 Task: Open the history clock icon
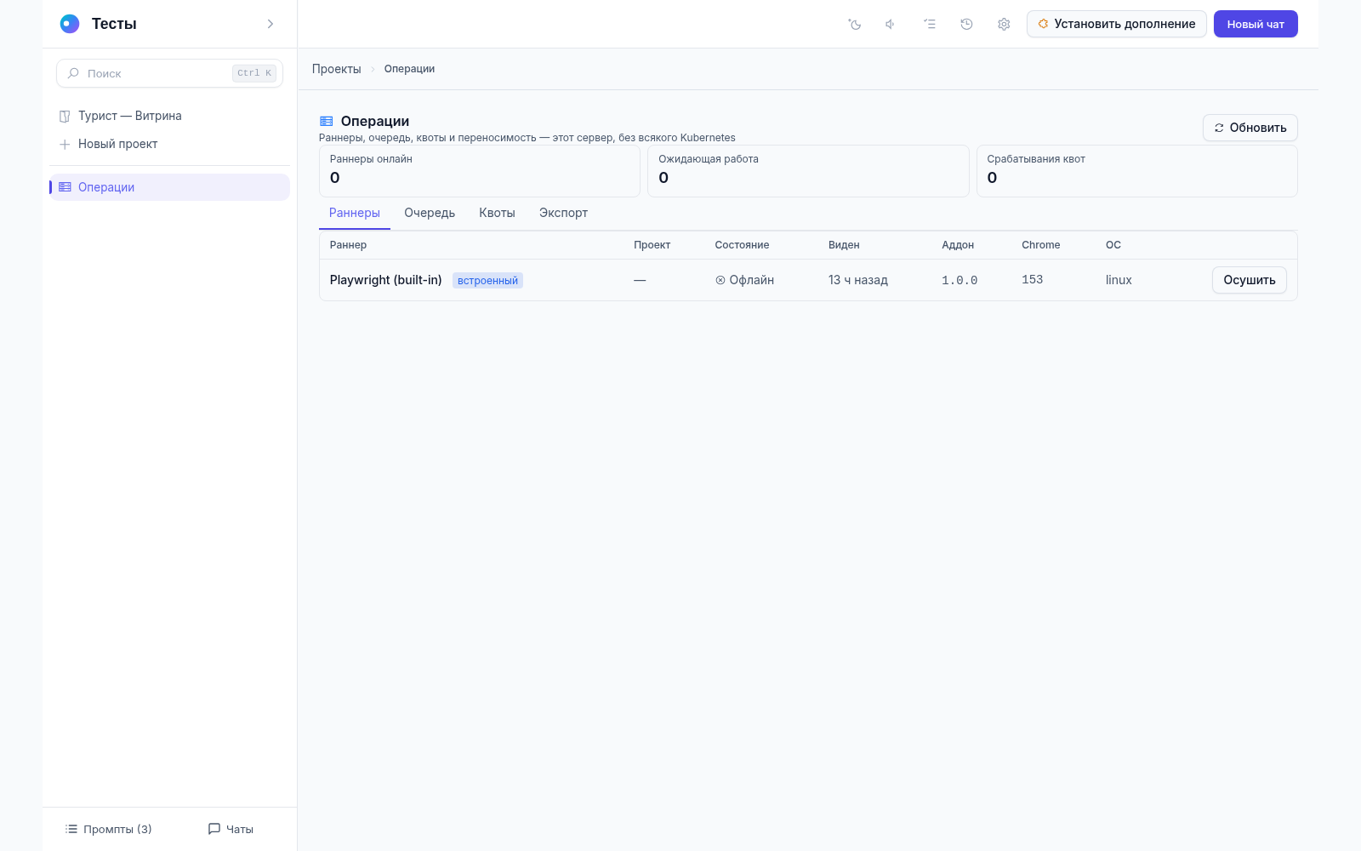pyautogui.click(x=966, y=24)
